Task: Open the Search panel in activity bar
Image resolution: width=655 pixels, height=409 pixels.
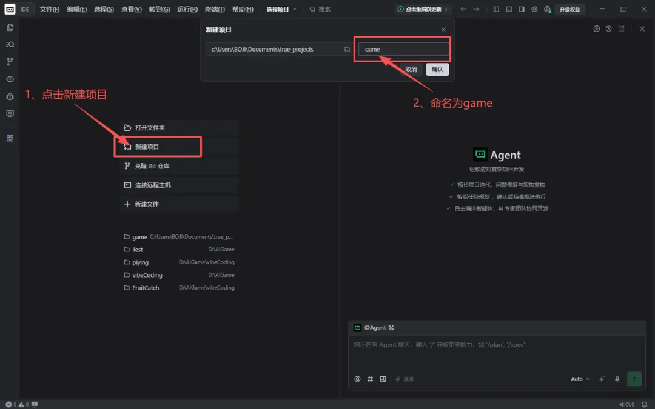Action: (x=10, y=45)
